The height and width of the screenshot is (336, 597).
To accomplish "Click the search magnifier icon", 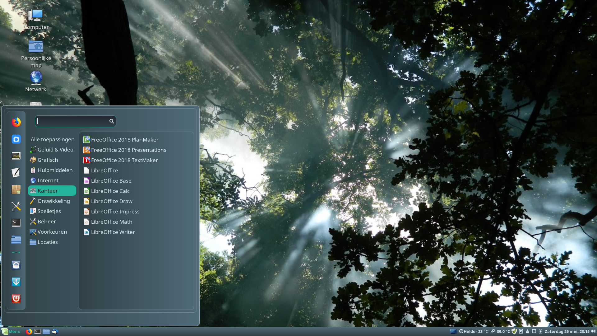I will coord(112,121).
